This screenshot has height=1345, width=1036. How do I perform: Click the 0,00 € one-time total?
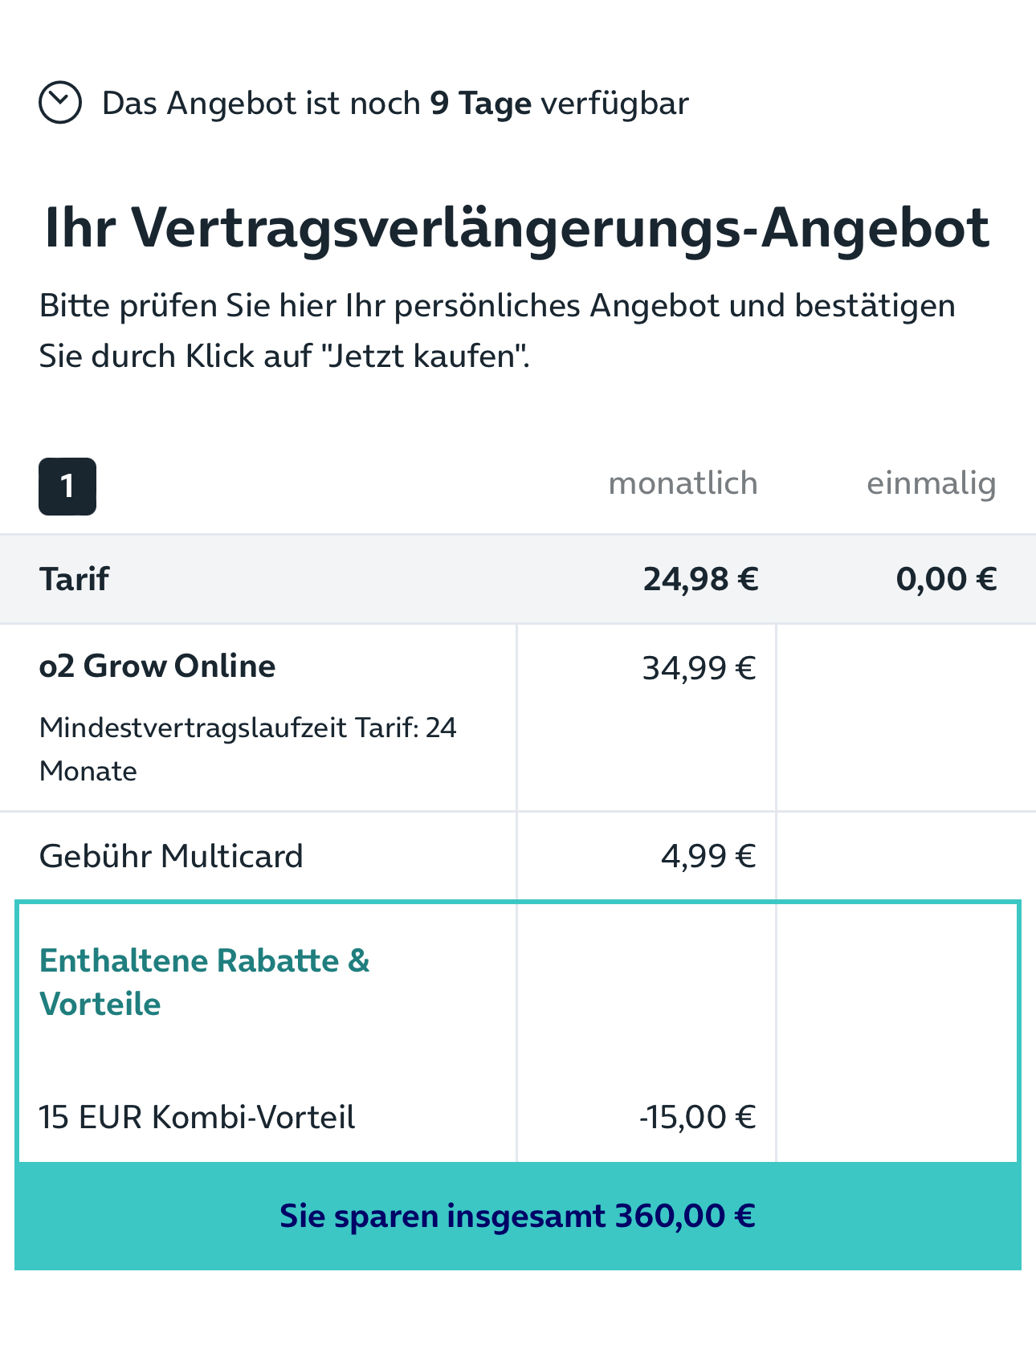947,579
